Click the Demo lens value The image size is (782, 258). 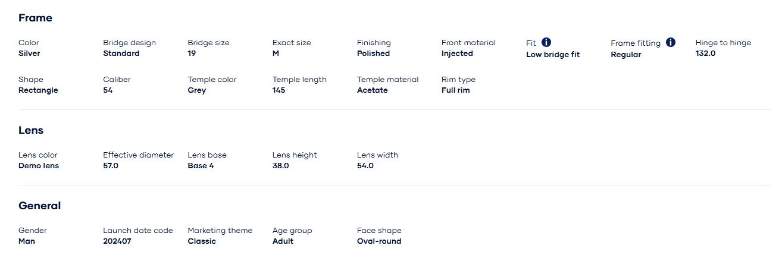point(39,166)
